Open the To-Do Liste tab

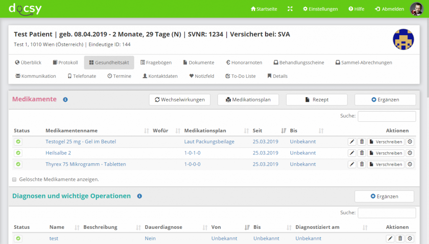(x=240, y=76)
